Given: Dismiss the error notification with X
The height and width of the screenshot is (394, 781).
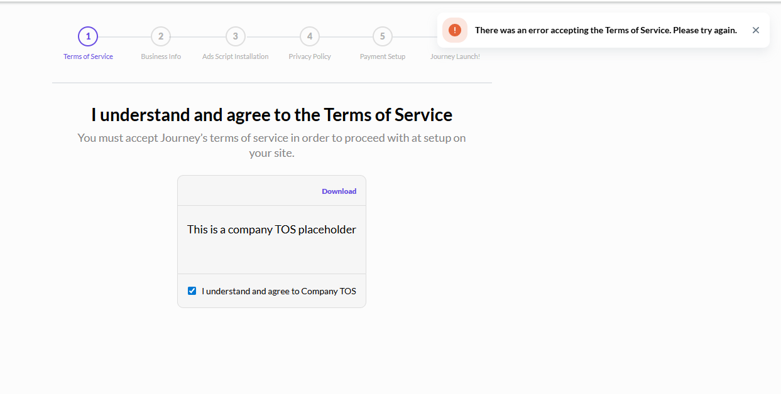Looking at the screenshot, I should pos(756,30).
